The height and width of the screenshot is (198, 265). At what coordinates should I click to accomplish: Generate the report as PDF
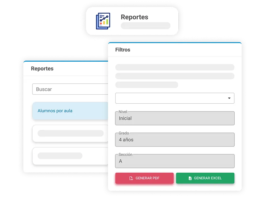pyautogui.click(x=144, y=178)
